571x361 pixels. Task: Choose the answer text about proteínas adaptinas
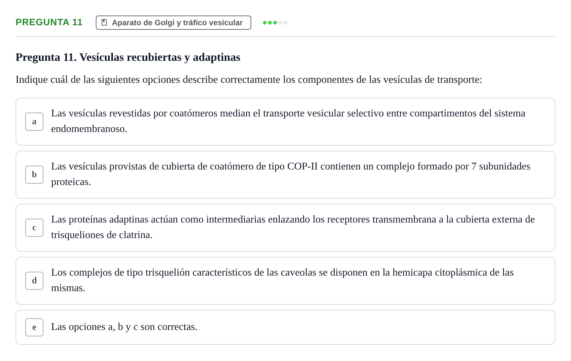pos(293,227)
